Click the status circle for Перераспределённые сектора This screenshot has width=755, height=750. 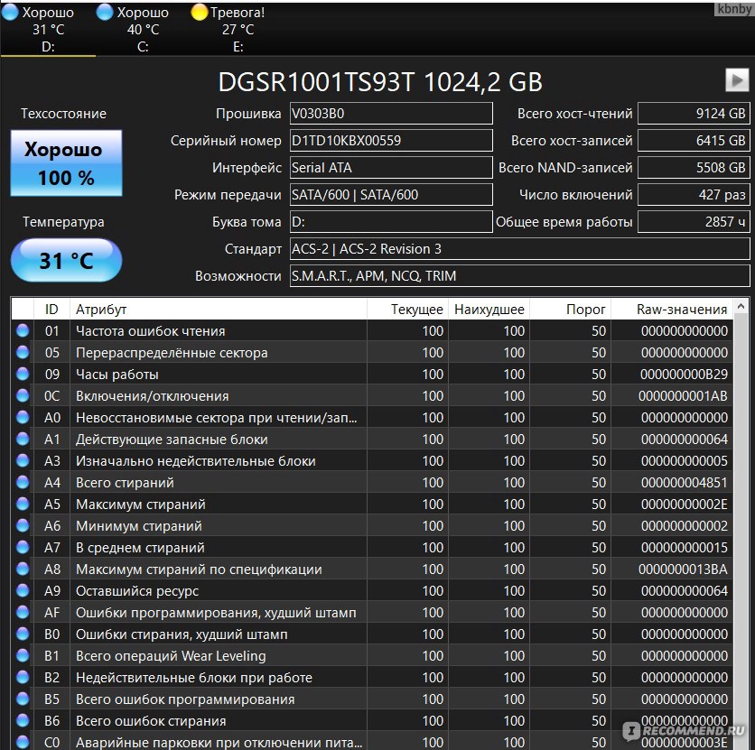pyautogui.click(x=23, y=352)
